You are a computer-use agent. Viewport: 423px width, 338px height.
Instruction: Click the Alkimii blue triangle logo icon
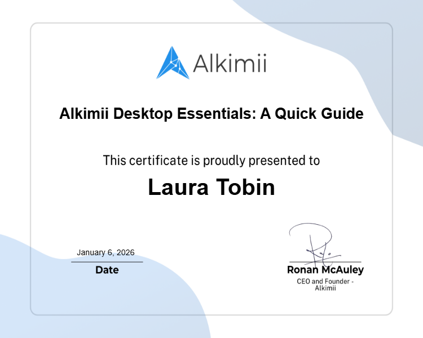(173, 63)
